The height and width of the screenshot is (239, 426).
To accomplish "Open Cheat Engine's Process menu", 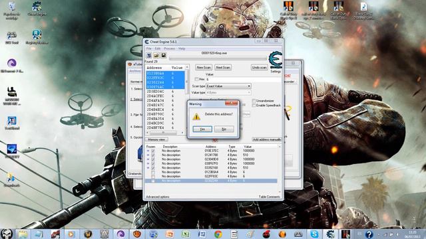I will 169,48.
